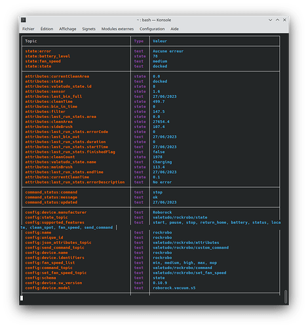The height and width of the screenshot is (328, 308).
Task: Click the value 27654.4
Action: pyautogui.click(x=161, y=121)
